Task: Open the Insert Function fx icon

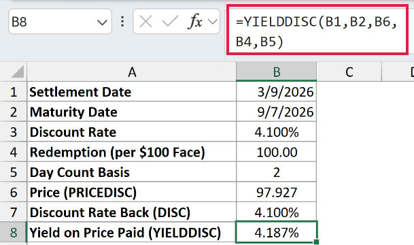Action: [x=195, y=21]
